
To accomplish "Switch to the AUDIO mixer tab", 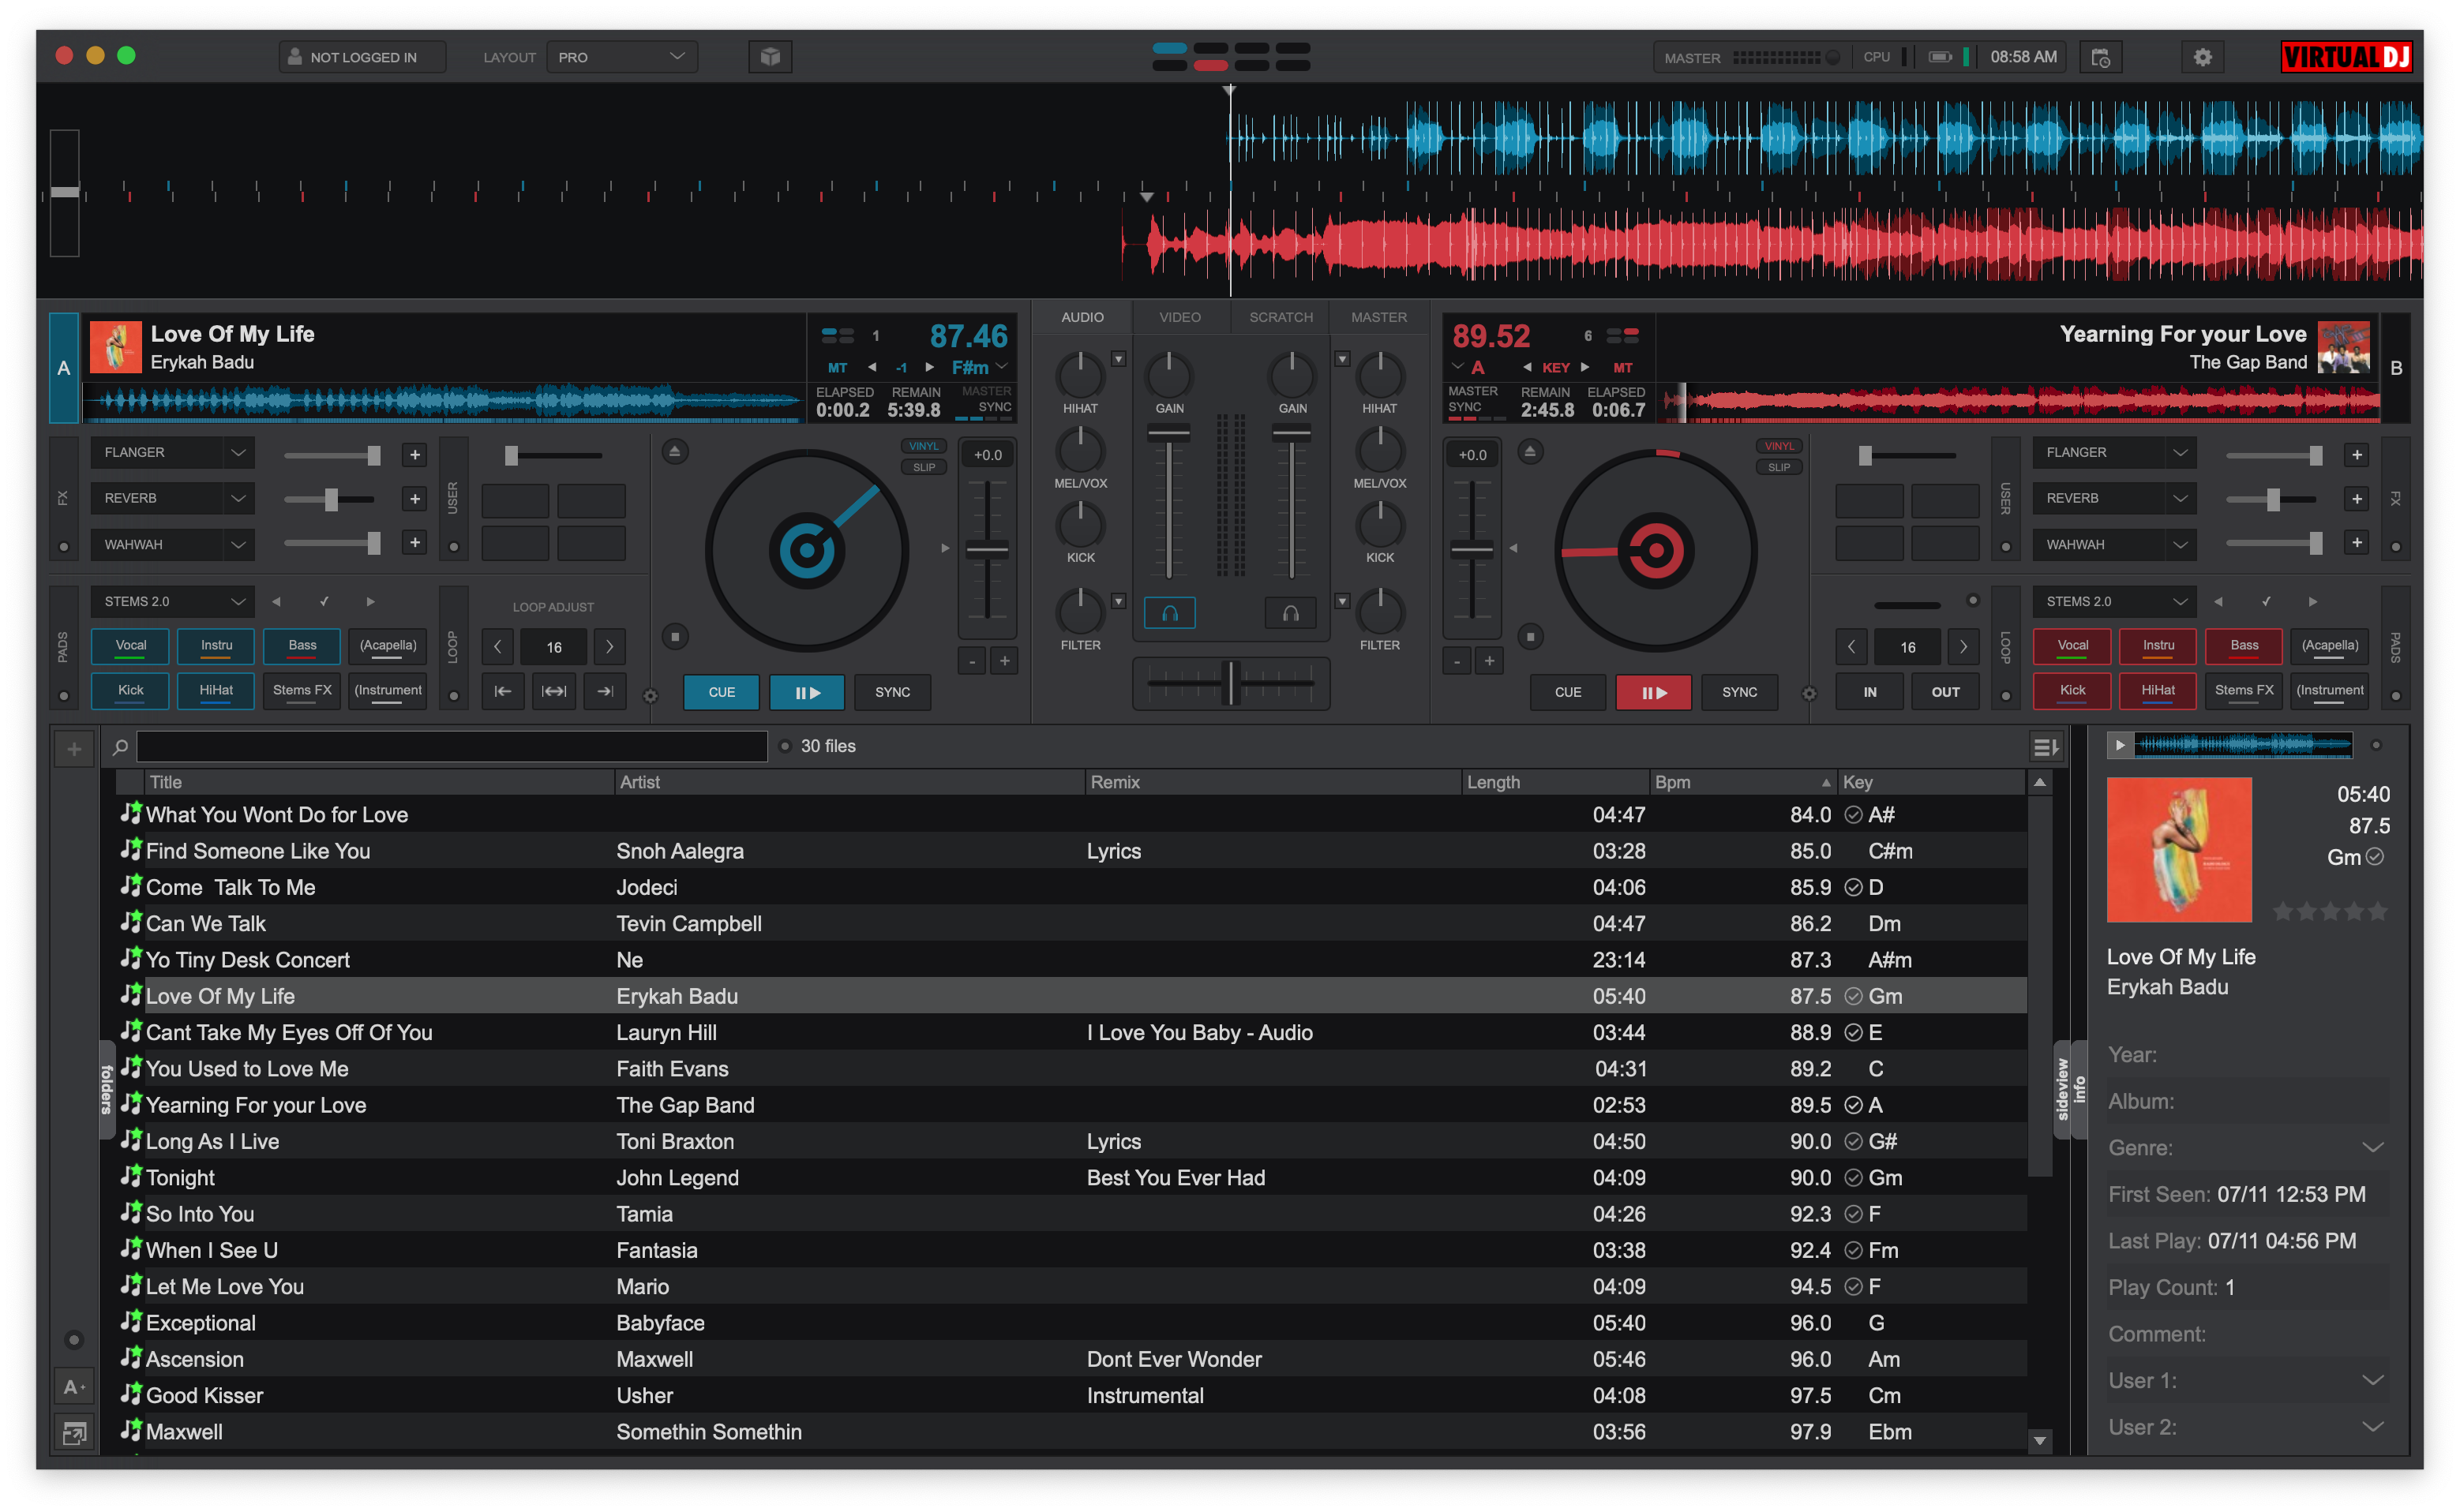I will [1082, 317].
